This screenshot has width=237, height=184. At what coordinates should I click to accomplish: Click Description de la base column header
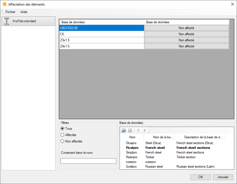click(x=200, y=137)
